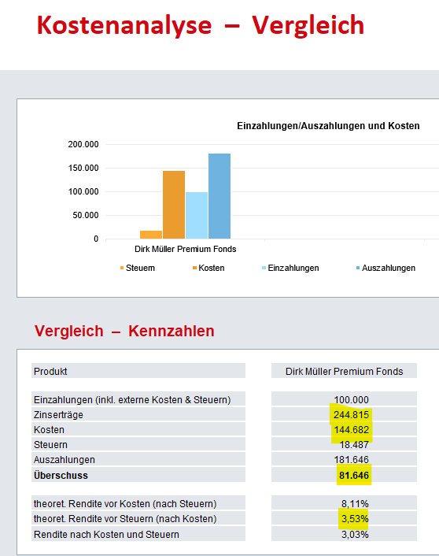Click the highlighted Überschuss value 81.646
The height and width of the screenshot is (556, 439).
point(354,475)
